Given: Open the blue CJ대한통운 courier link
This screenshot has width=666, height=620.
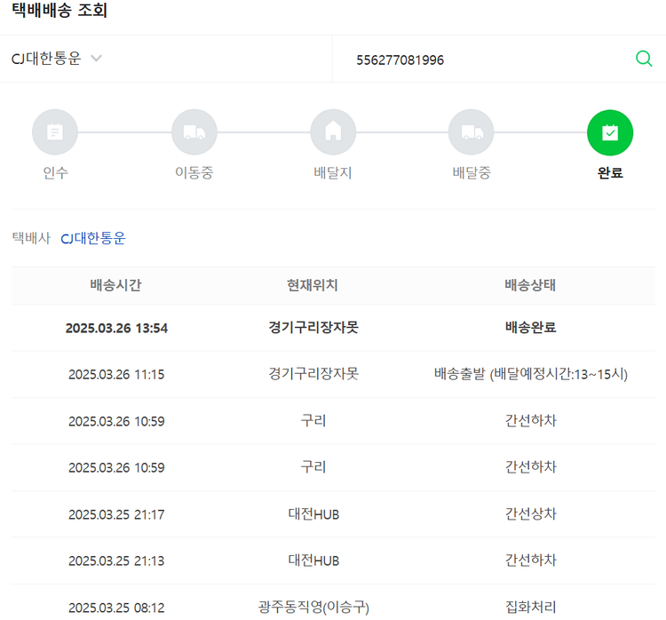Looking at the screenshot, I should point(93,238).
